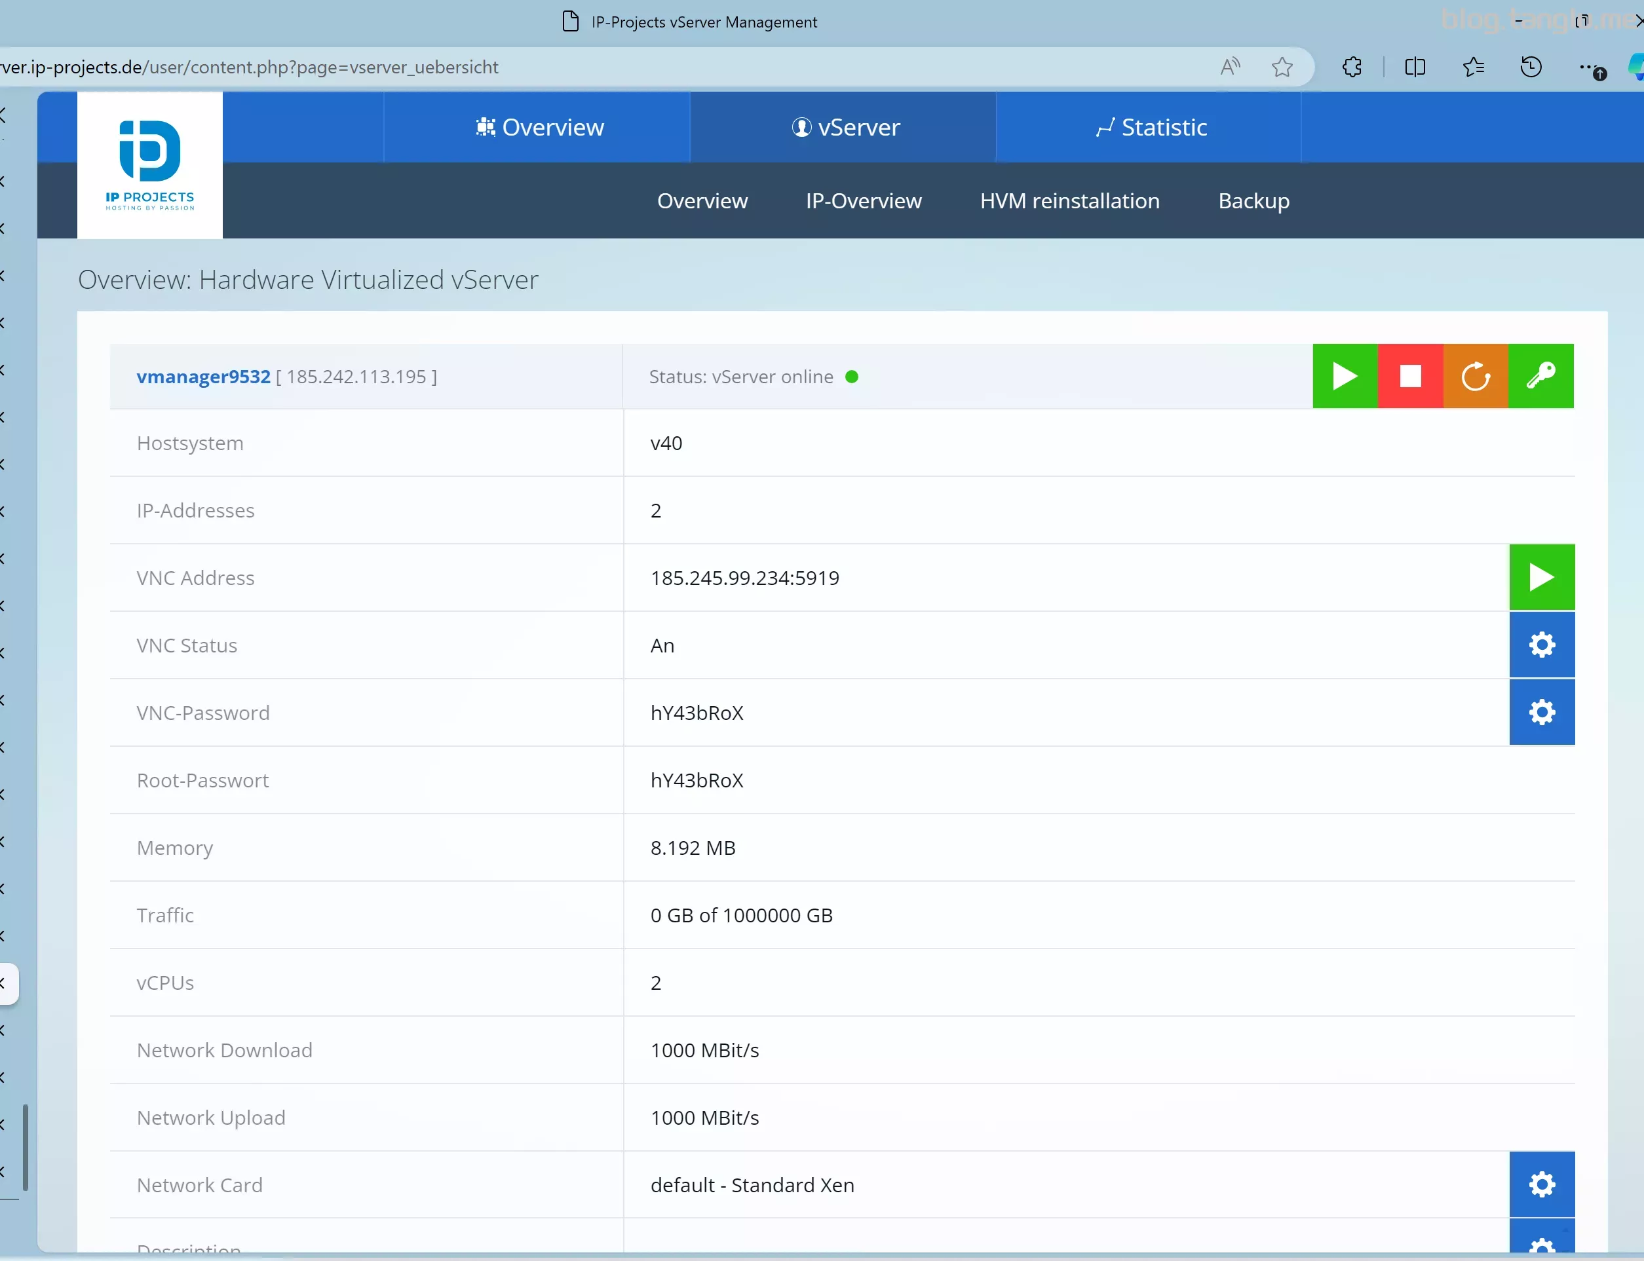Open browser history clock icon
The height and width of the screenshot is (1261, 1644).
[1531, 67]
